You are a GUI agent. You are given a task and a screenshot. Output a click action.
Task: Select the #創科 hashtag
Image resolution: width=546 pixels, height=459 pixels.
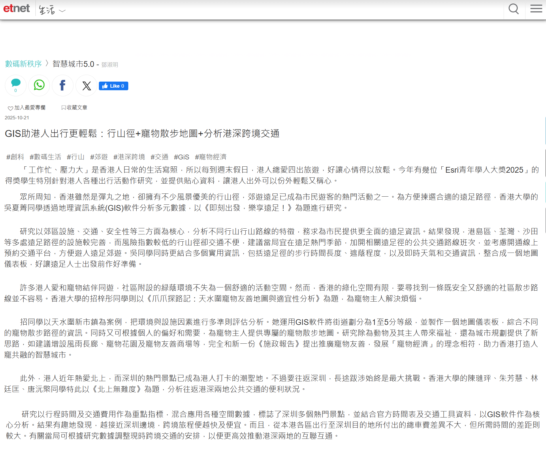(15, 157)
